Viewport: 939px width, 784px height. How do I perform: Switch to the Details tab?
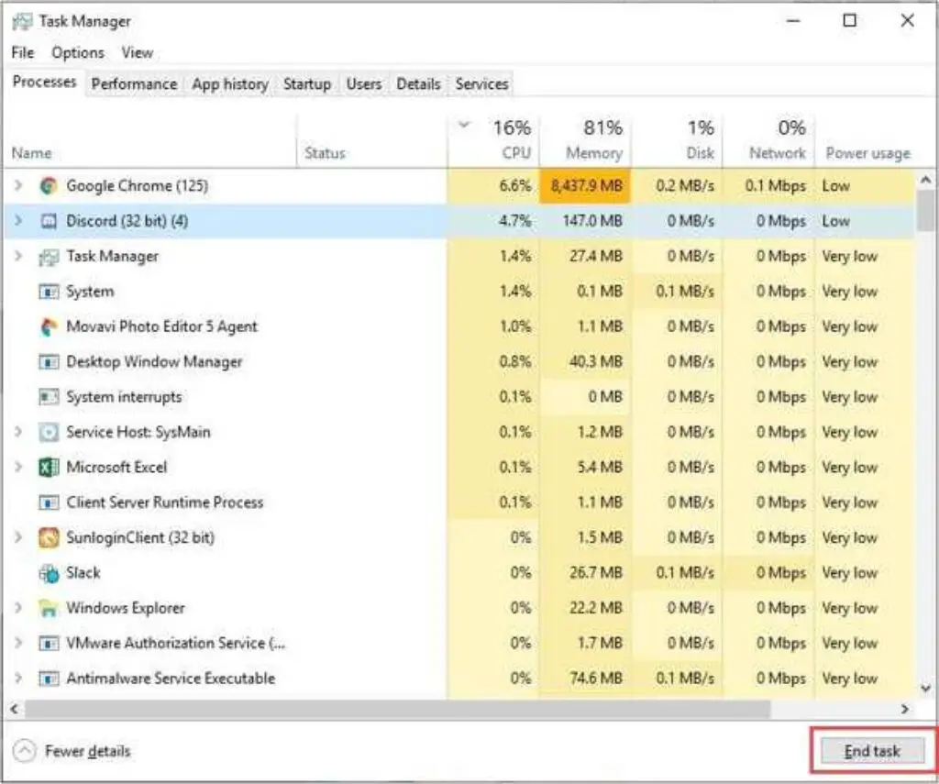coord(418,83)
